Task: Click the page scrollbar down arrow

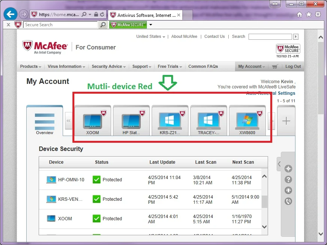Action: point(321,234)
